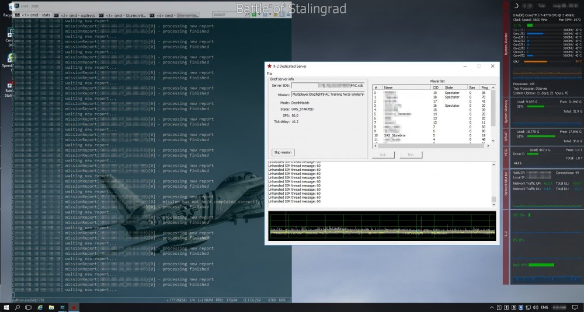Open taskbar search magnifier
The width and height of the screenshot is (584, 312).
17,307
